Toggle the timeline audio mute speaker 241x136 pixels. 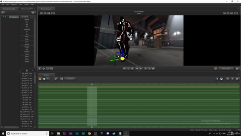(232, 79)
